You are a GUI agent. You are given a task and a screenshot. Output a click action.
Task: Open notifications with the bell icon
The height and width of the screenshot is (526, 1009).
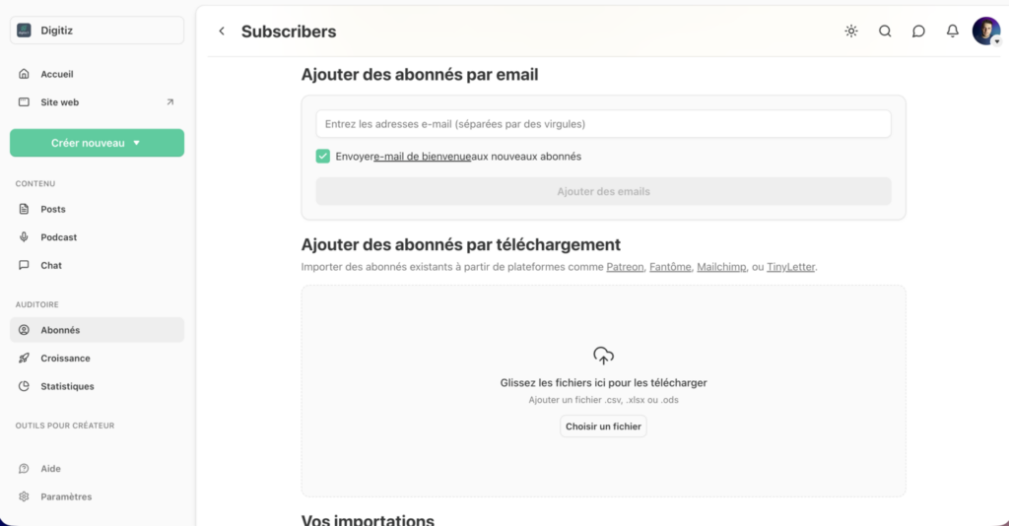click(953, 31)
